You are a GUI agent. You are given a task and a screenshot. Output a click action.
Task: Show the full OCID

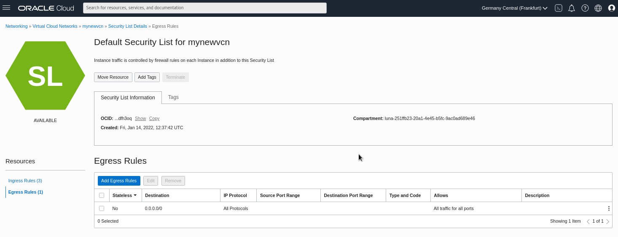[x=140, y=119]
